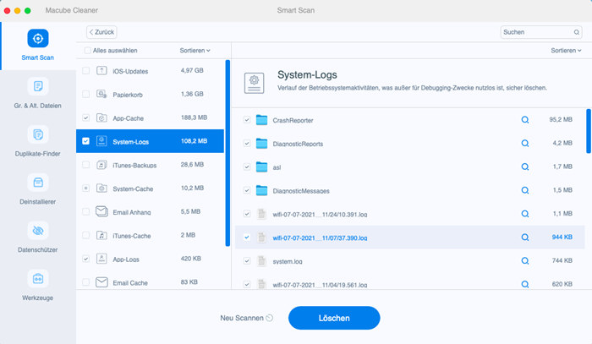The width and height of the screenshot is (592, 344).
Task: Tick the iTunes-Backups checkbox
Action: (86, 165)
